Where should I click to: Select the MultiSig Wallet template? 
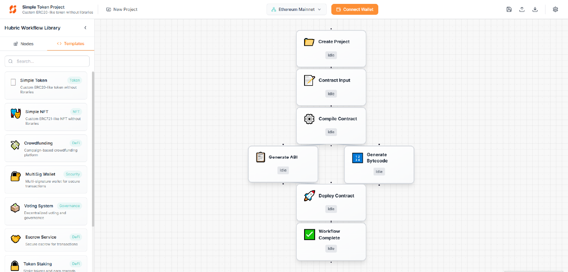(46, 180)
